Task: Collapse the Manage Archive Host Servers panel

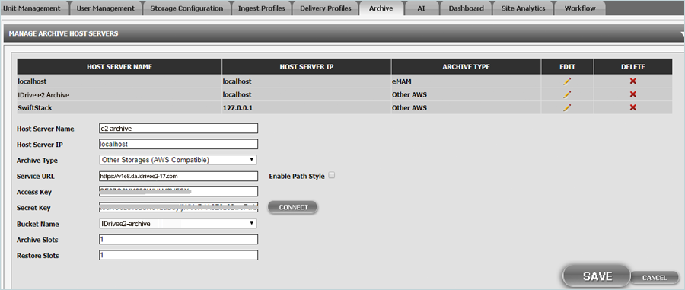Action: [682, 33]
